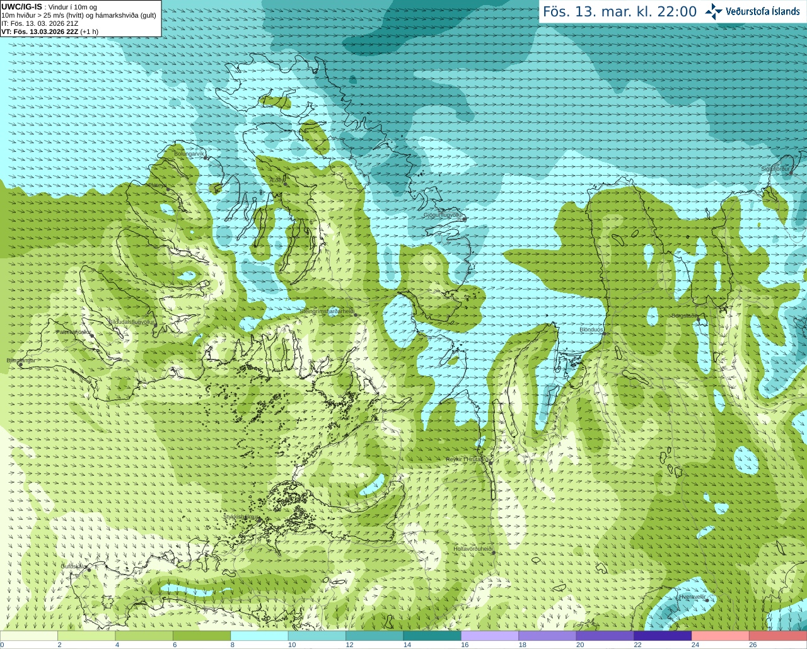This screenshot has height=649, width=807.
Task: Click the Veðurstofa Íslands logo icon
Action: click(x=714, y=11)
